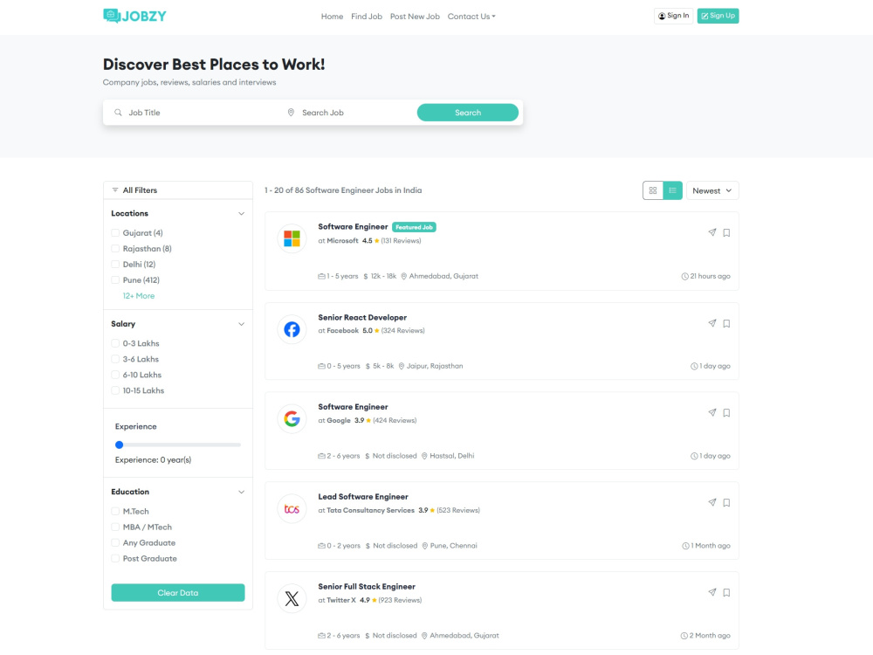
Task: Open the Twitter X company logo
Action: click(292, 599)
